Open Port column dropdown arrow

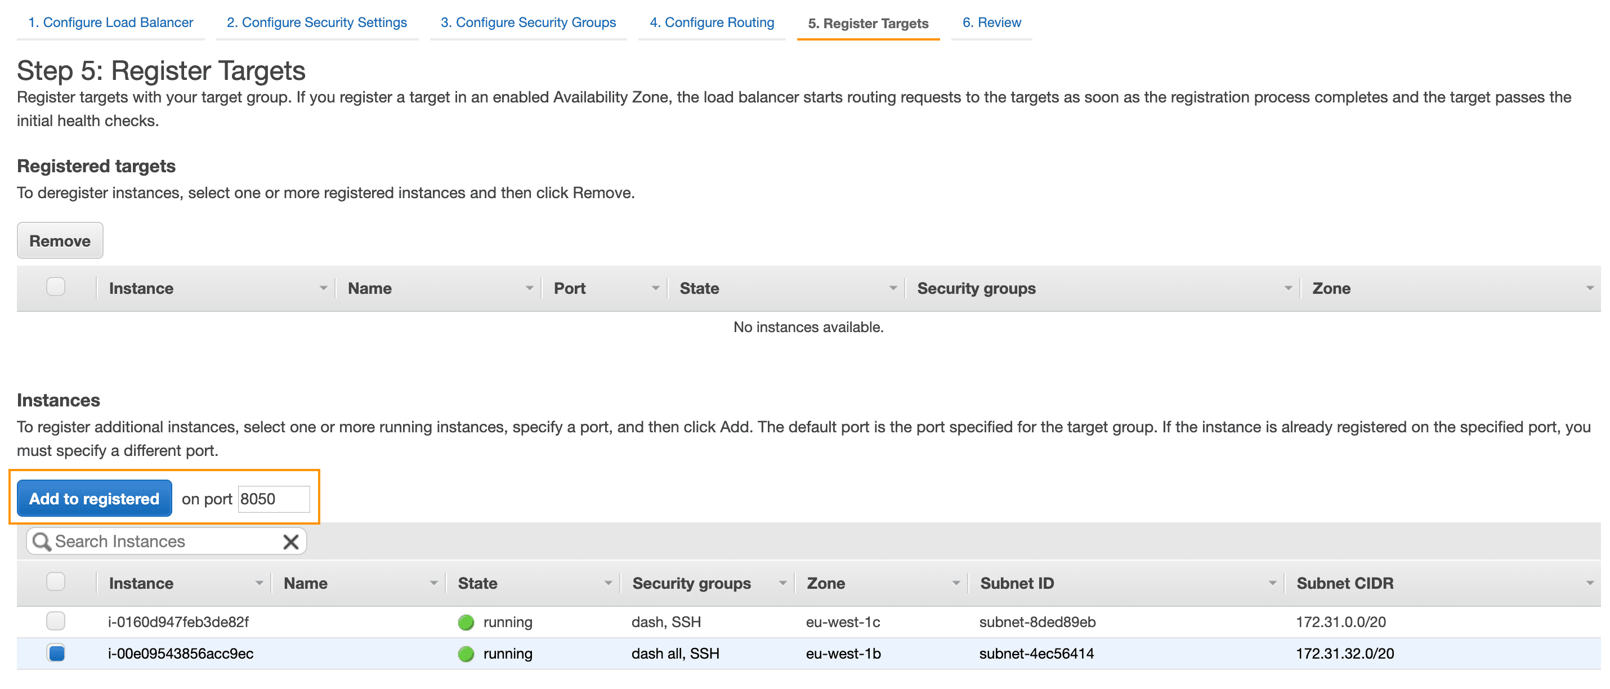[656, 288]
